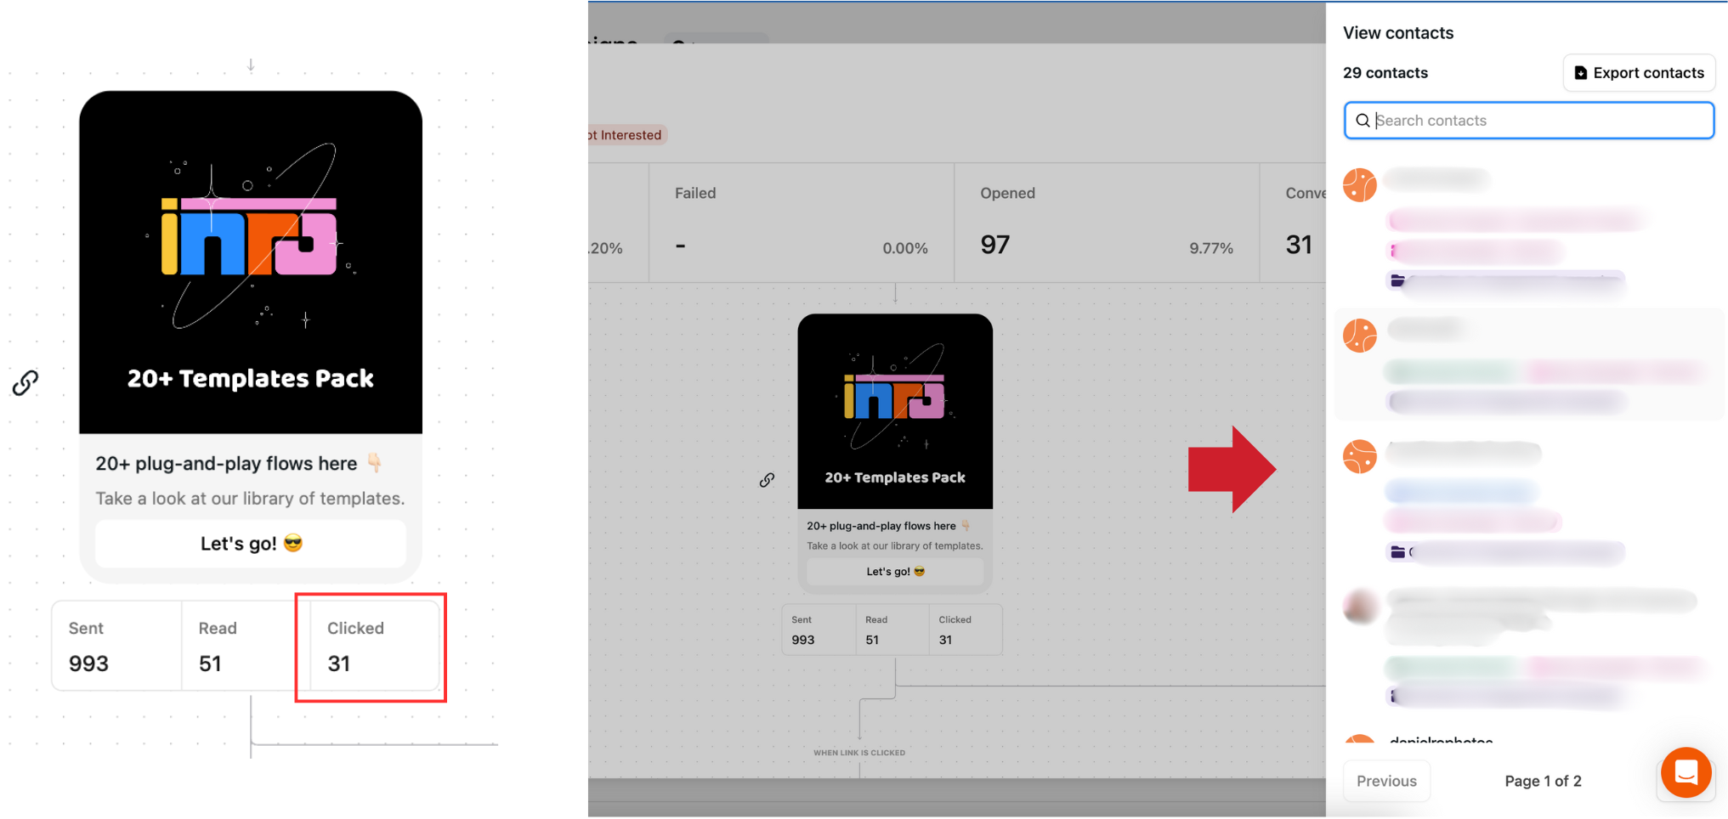1728x819 pixels.
Task: Click the Export contacts button
Action: [x=1639, y=73]
